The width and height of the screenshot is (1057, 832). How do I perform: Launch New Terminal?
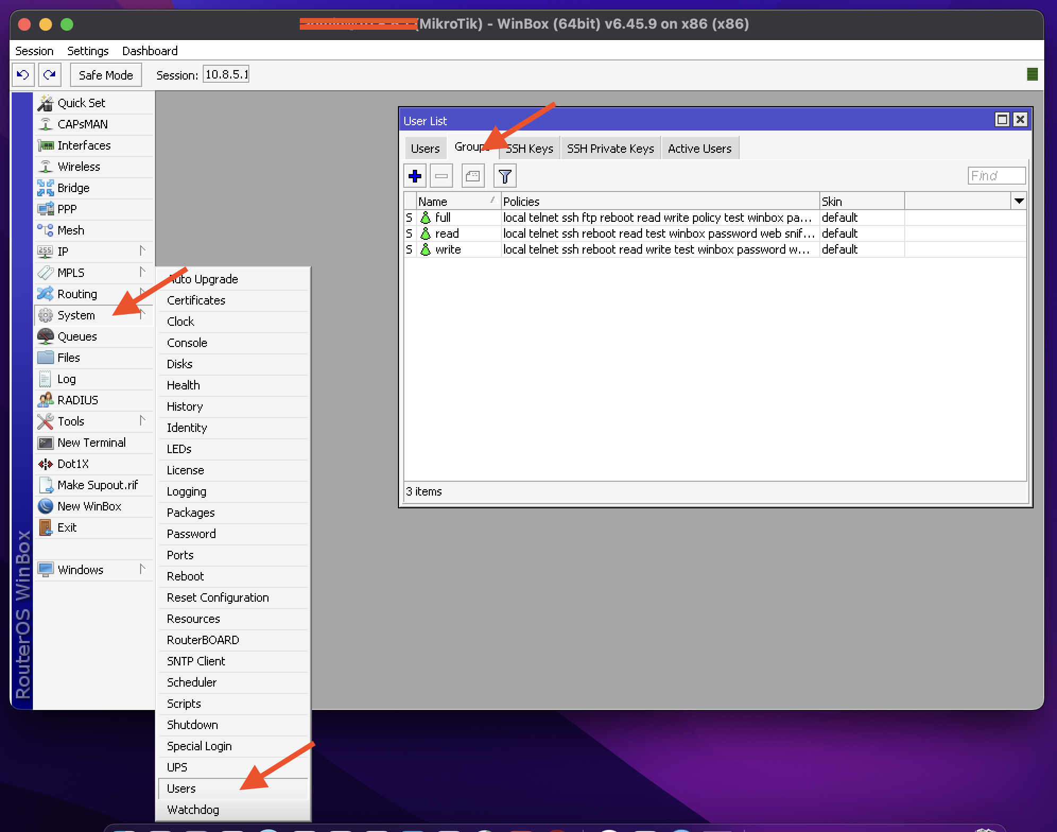click(x=94, y=443)
